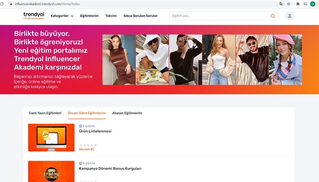Reload the page with browser refresh icon
The width and height of the screenshot is (319, 182).
pos(2,4)
